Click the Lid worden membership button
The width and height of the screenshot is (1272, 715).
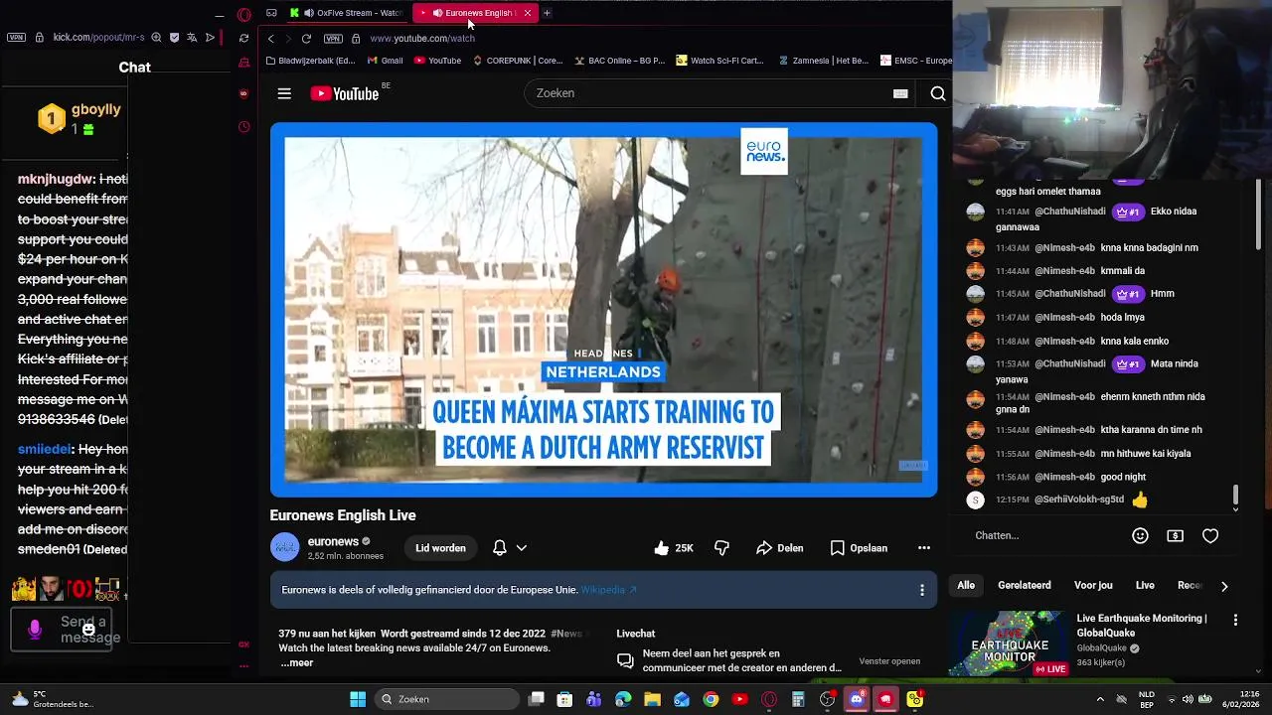tap(440, 548)
